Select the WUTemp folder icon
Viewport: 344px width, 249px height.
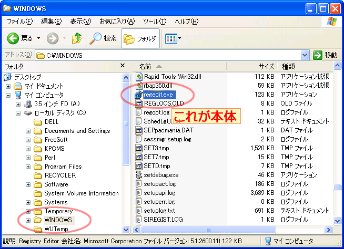[38, 229]
